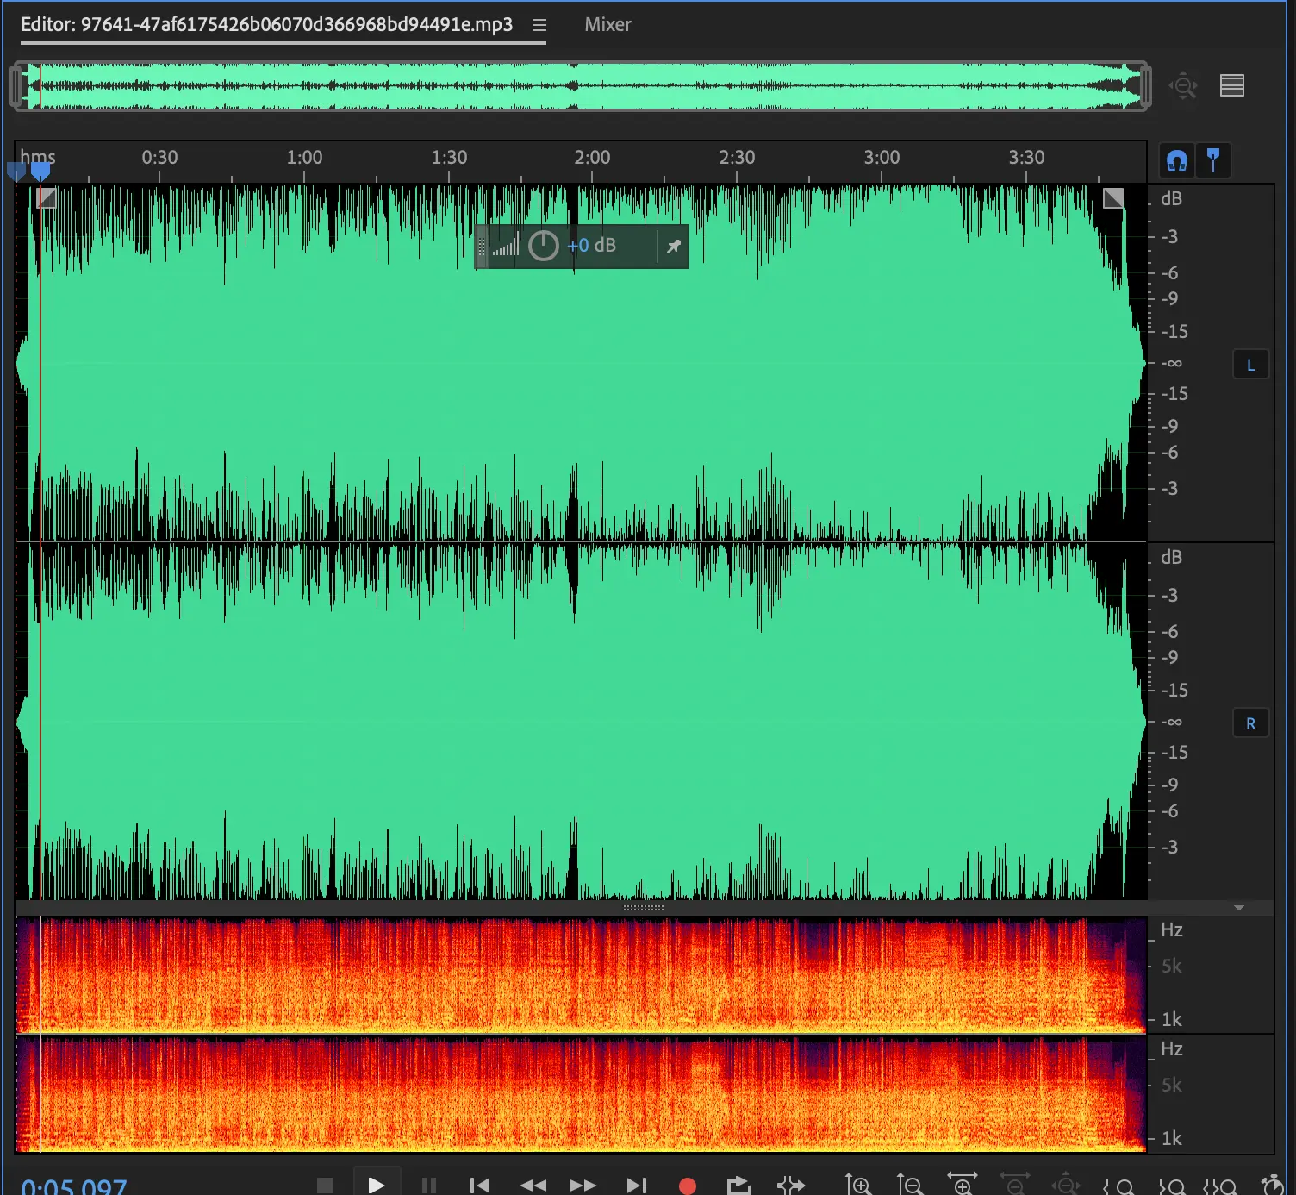The height and width of the screenshot is (1195, 1296).
Task: Click Zoom In Amplitude icon
Action: pyautogui.click(x=857, y=1186)
